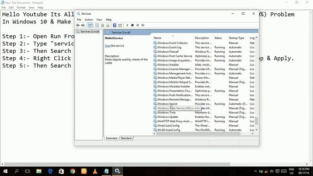Open the blue Help toolbar icon
The image size is (313, 176).
114,25
